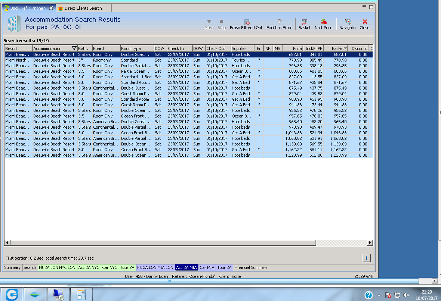Open the calculator in the taskbar
The width and height of the screenshot is (441, 301).
click(x=81, y=295)
